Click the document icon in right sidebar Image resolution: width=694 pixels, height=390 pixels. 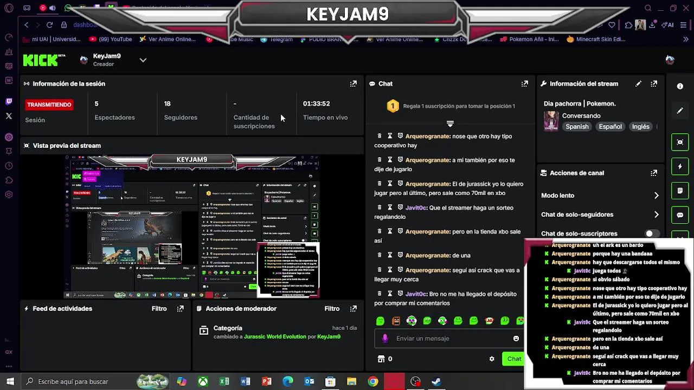[680, 191]
